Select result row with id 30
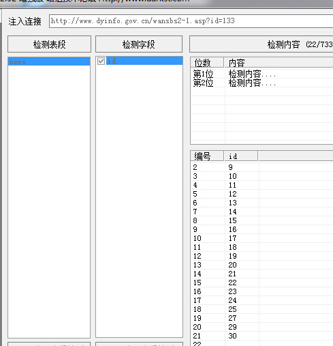333x346 pixels. click(262, 336)
